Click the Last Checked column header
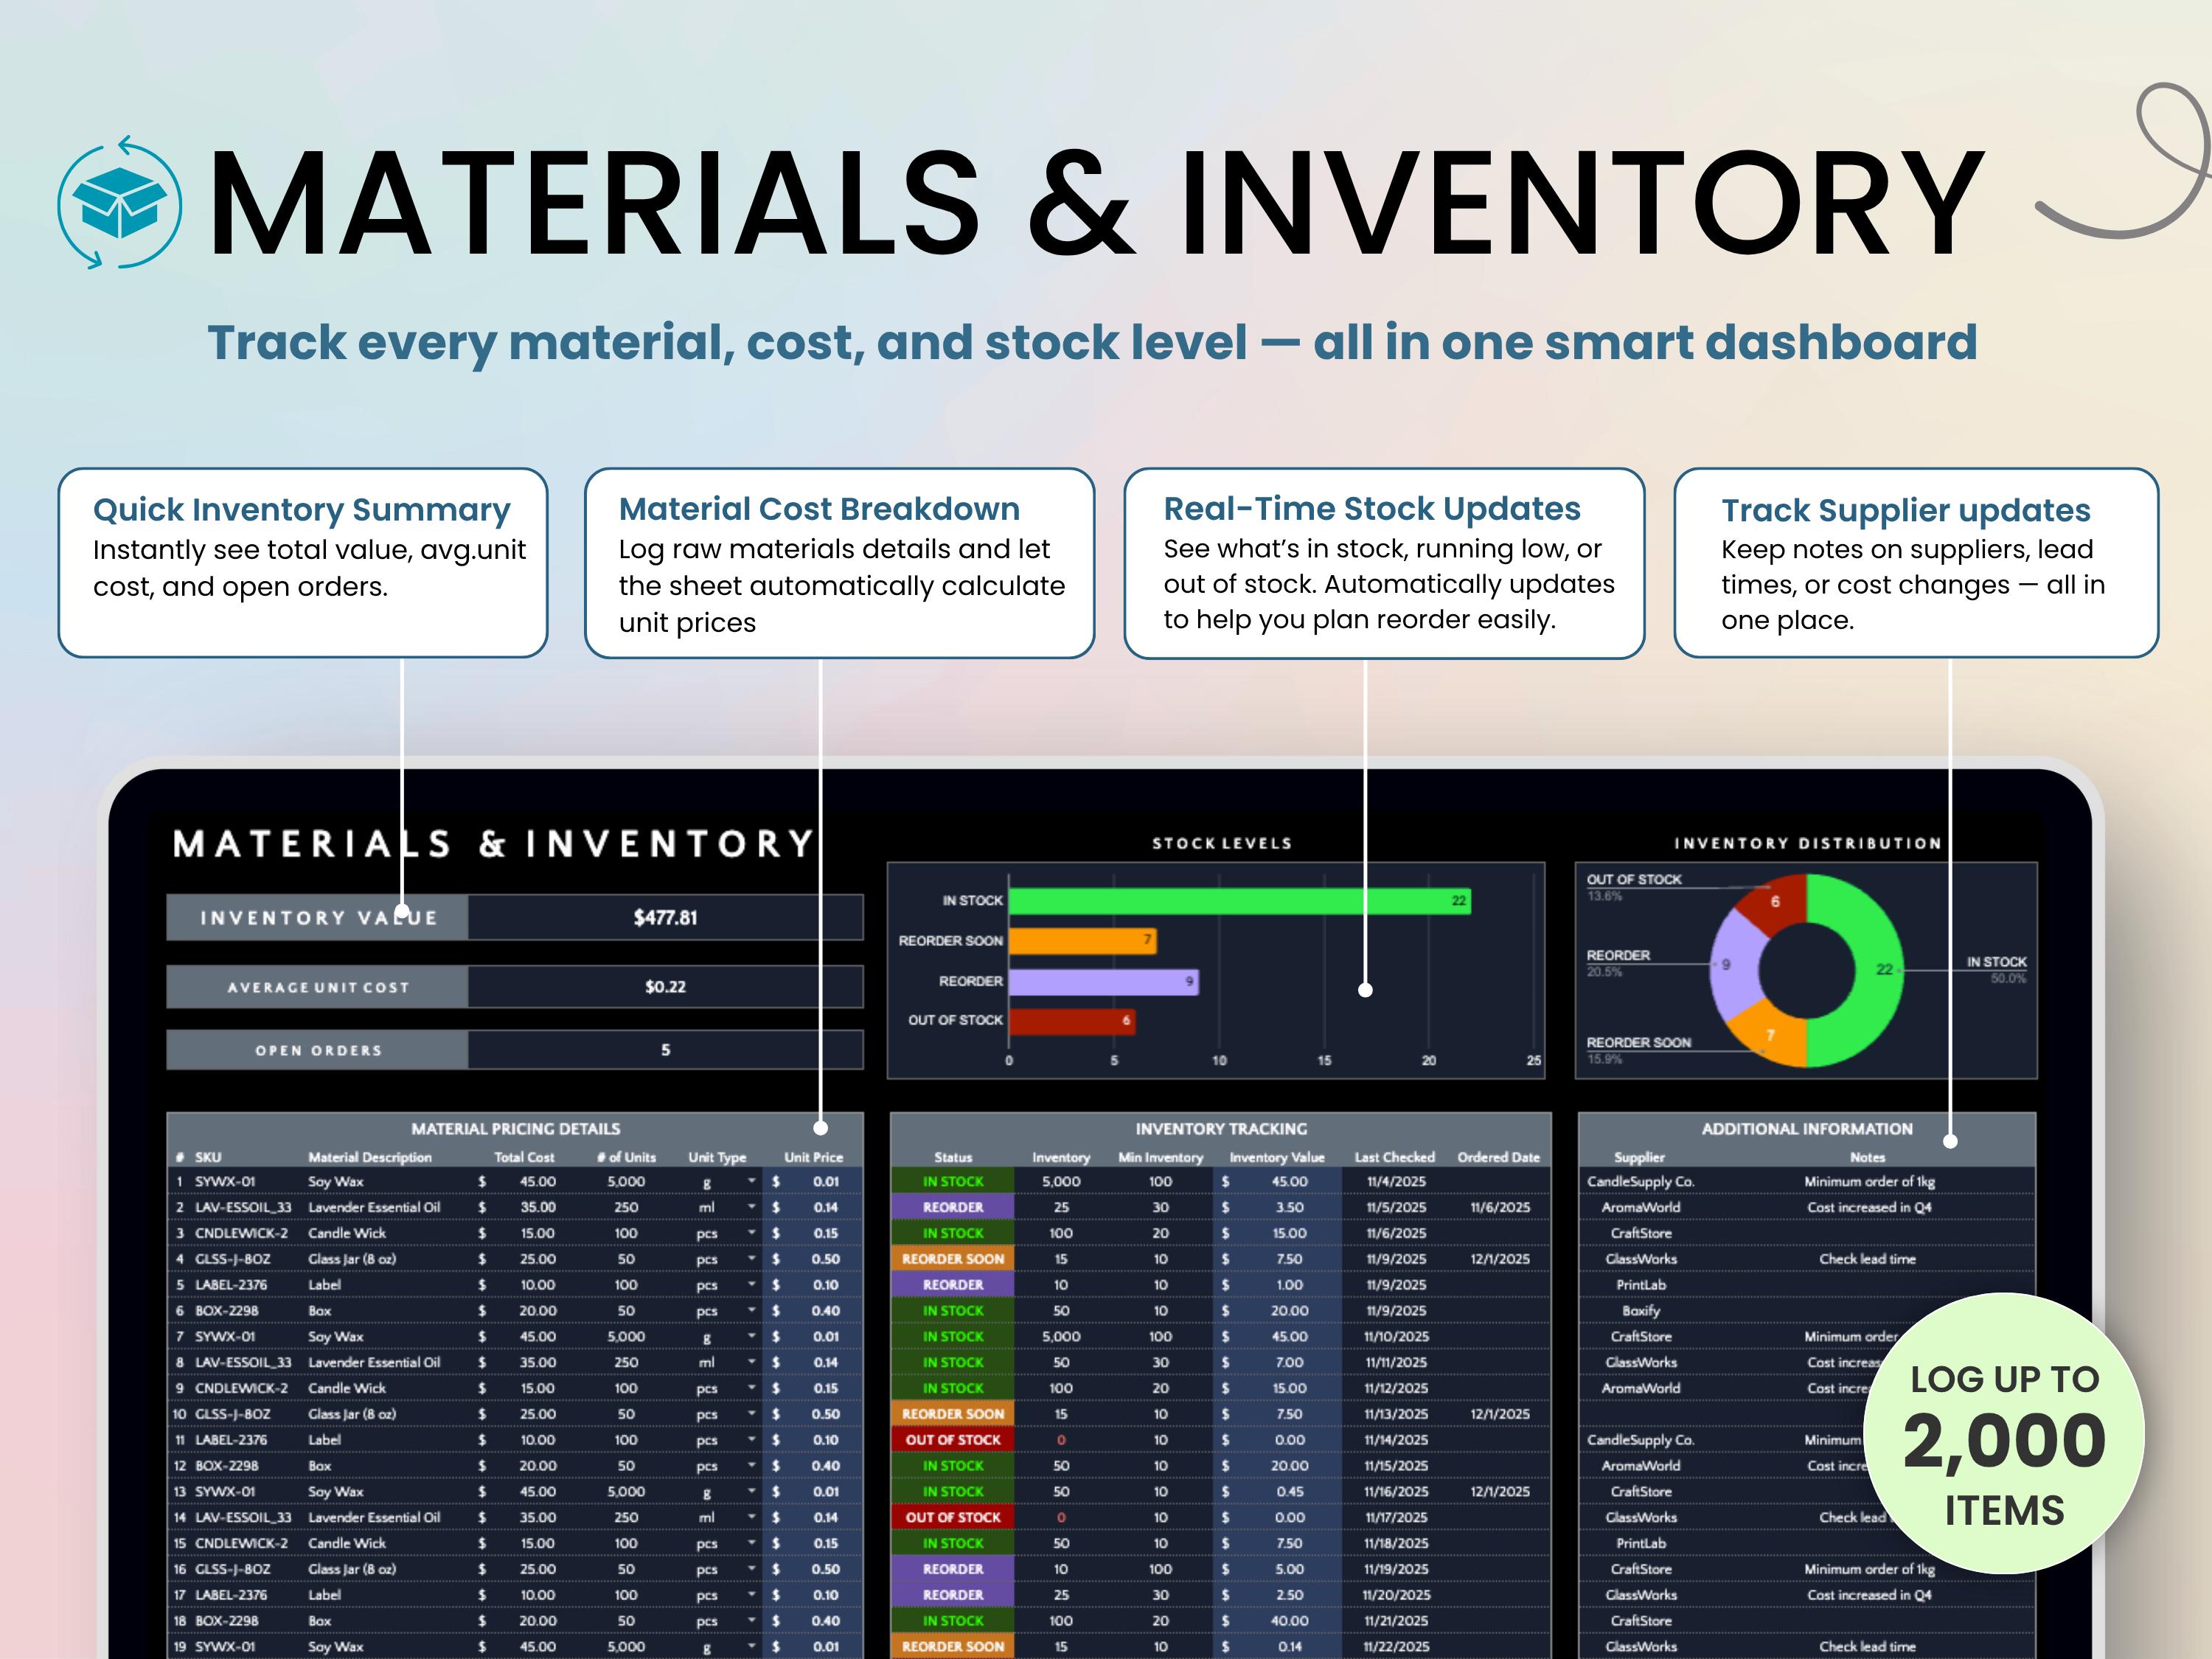 [1394, 1157]
